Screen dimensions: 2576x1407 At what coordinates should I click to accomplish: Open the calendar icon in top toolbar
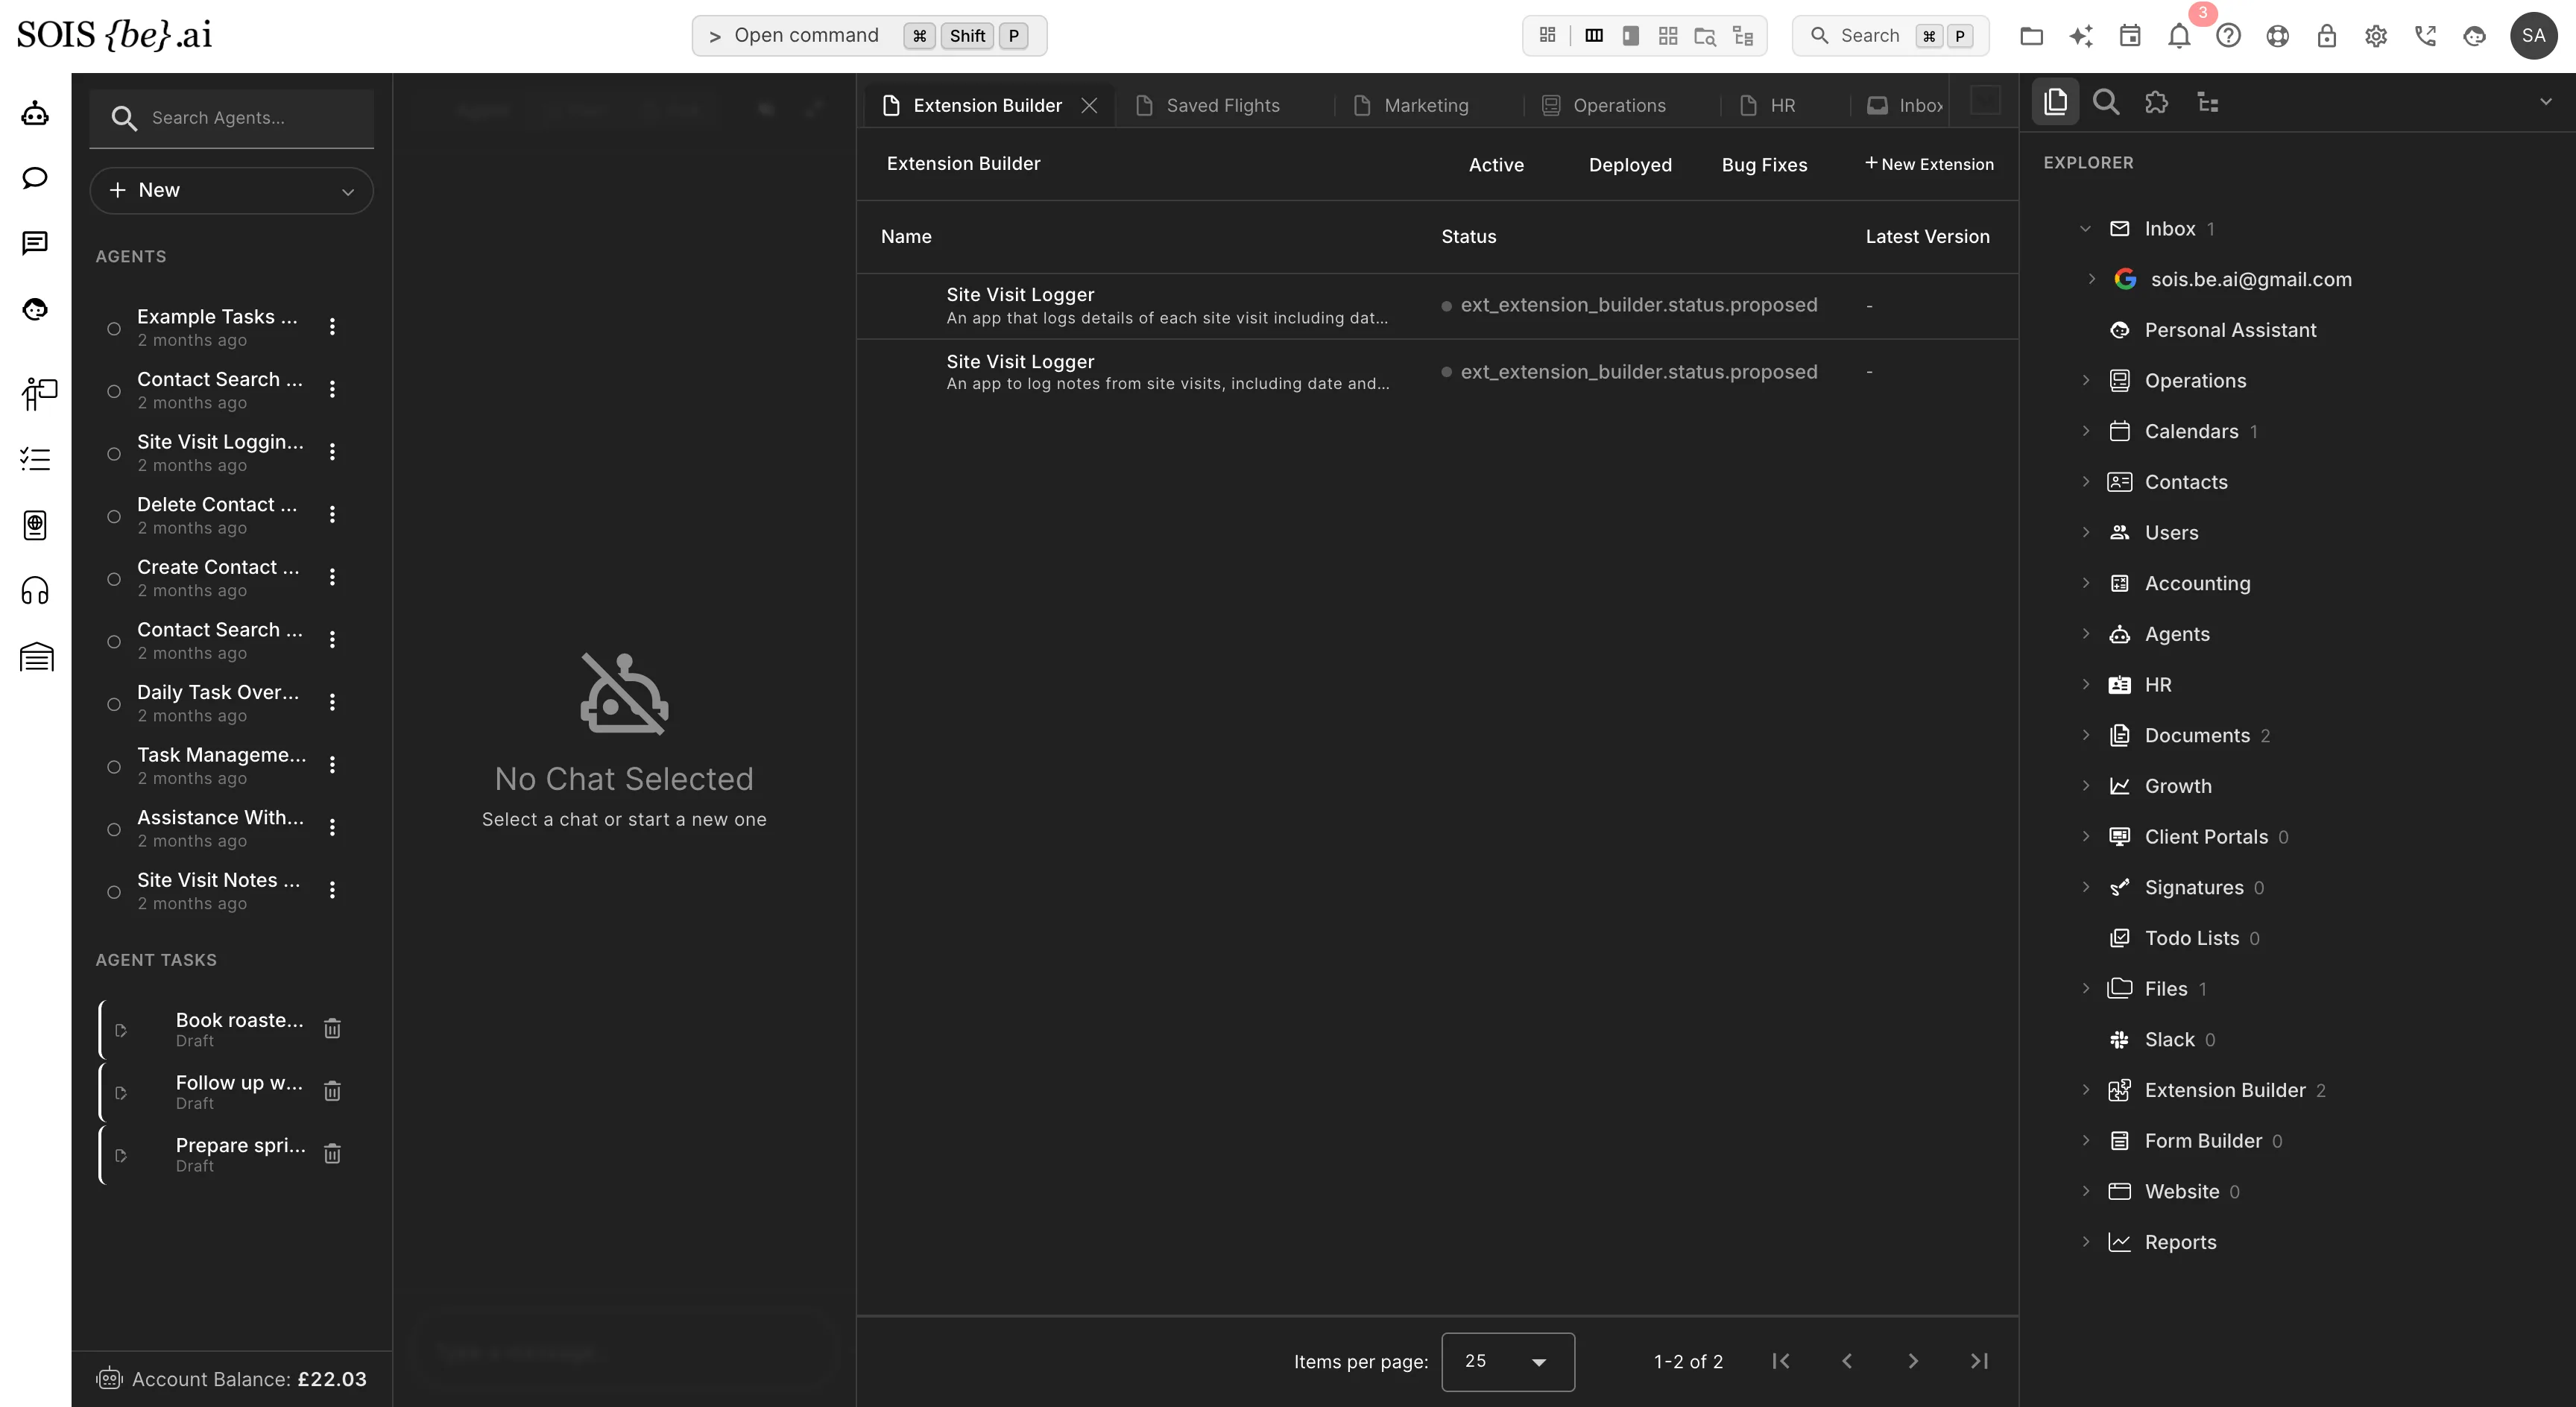click(x=2130, y=36)
